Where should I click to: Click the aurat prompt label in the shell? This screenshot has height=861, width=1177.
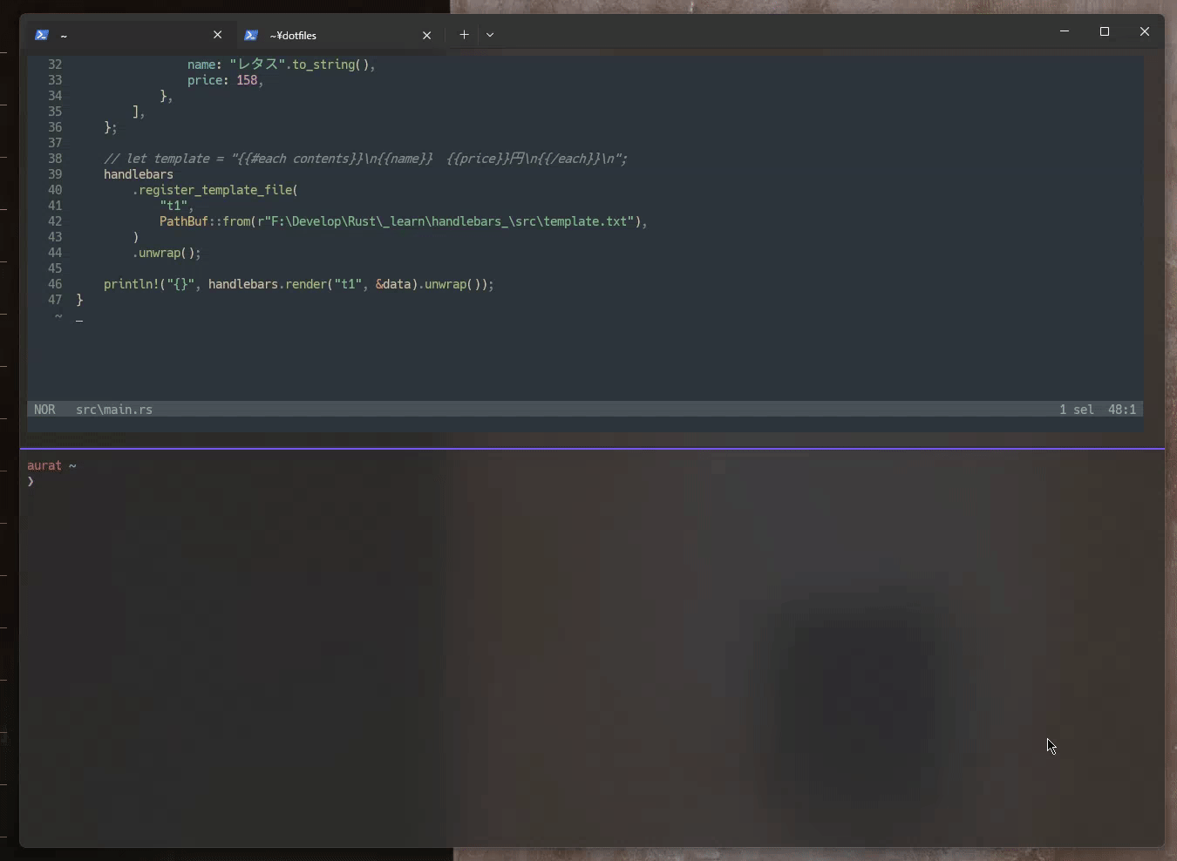click(45, 466)
